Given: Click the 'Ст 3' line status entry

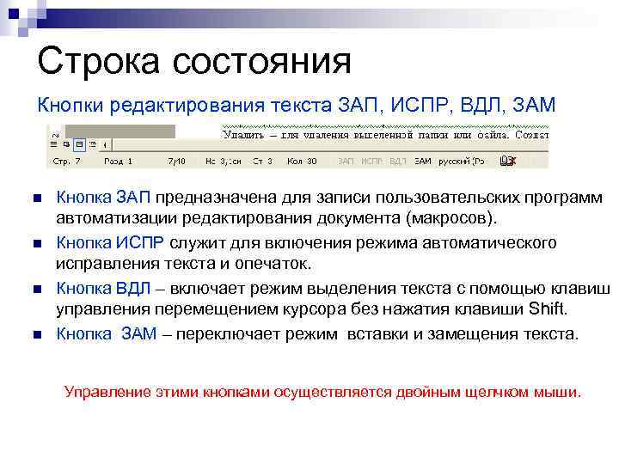Looking at the screenshot, I should [262, 161].
